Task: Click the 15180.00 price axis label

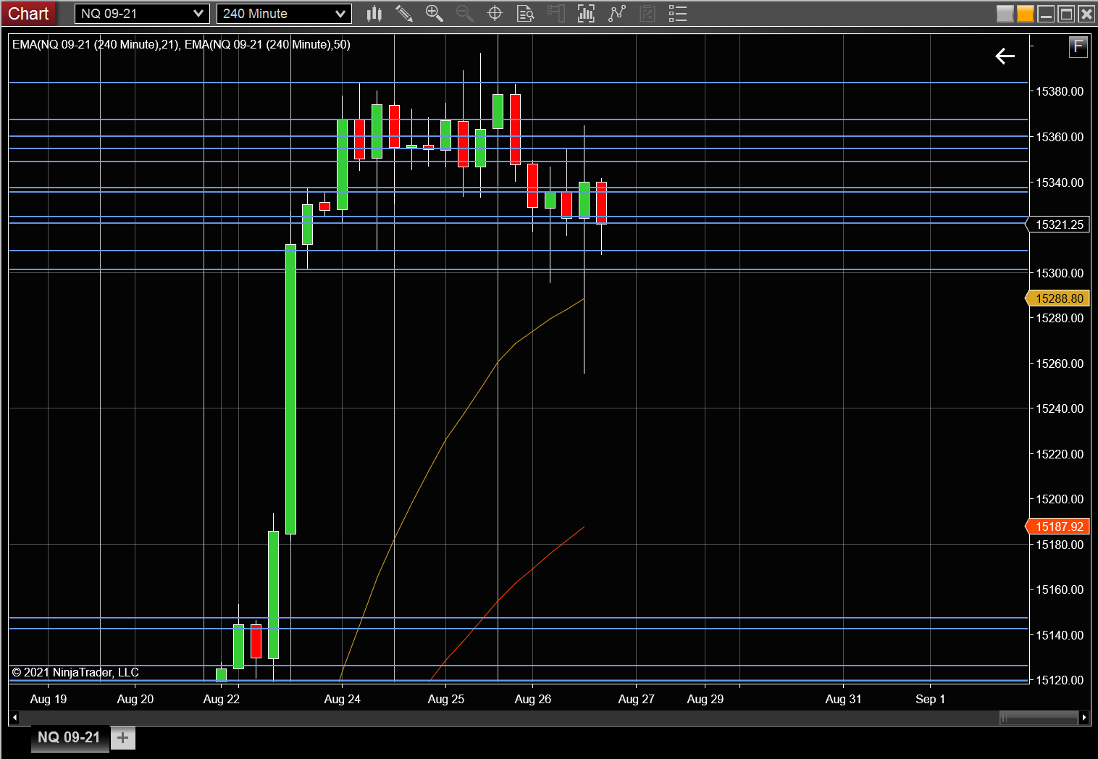Action: tap(1060, 545)
